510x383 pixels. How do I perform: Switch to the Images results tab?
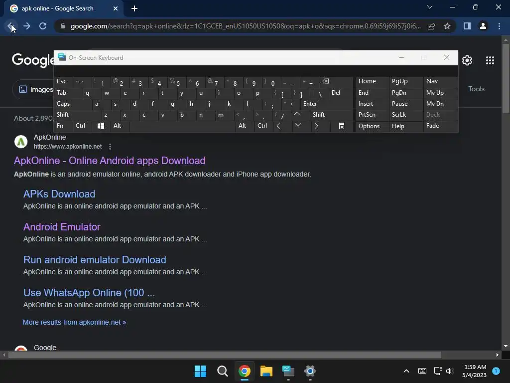[36, 89]
